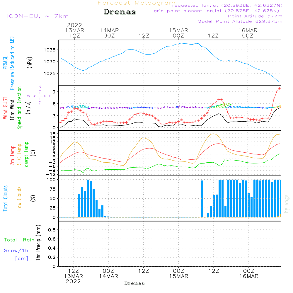Click the 'SFC Temp' orange label
Screen dimensions: 293x293
click(19, 154)
